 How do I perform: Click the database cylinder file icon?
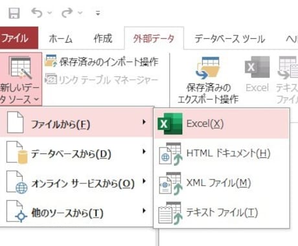click(x=17, y=153)
